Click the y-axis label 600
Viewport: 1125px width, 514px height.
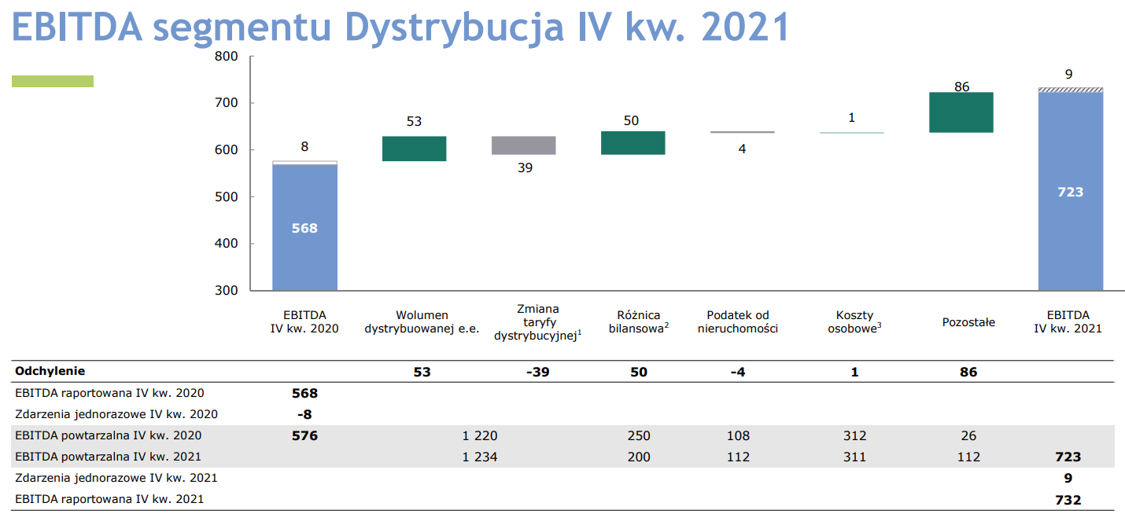[x=226, y=150]
